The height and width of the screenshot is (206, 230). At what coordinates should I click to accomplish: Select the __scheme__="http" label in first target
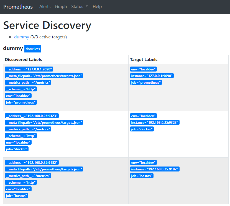pyautogui.click(x=21, y=89)
